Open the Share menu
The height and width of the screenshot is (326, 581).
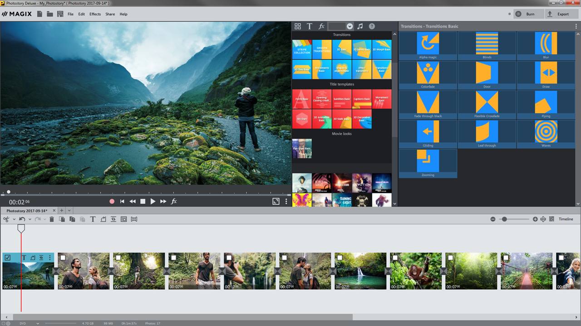tap(110, 14)
